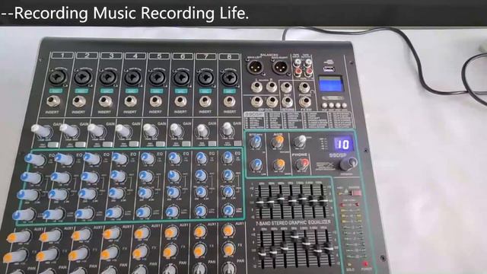Click the green label under channel 3 XLR input
Image resolution: width=487 pixels, height=274 pixels.
(107, 91)
